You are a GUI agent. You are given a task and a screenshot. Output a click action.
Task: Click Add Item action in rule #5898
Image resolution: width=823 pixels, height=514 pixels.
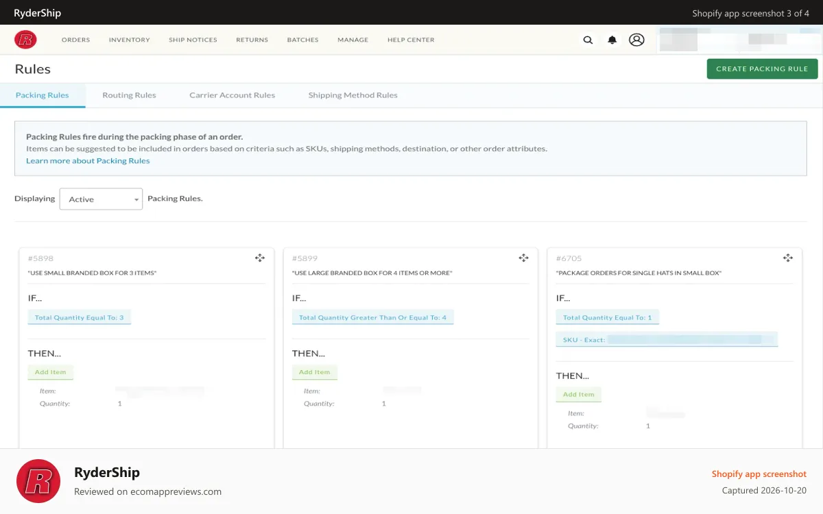coord(51,372)
